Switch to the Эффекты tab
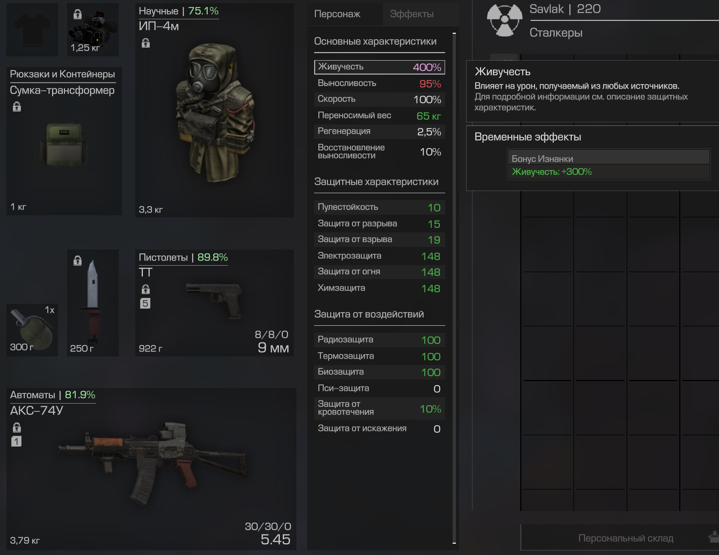This screenshot has height=555, width=719. pyautogui.click(x=412, y=14)
